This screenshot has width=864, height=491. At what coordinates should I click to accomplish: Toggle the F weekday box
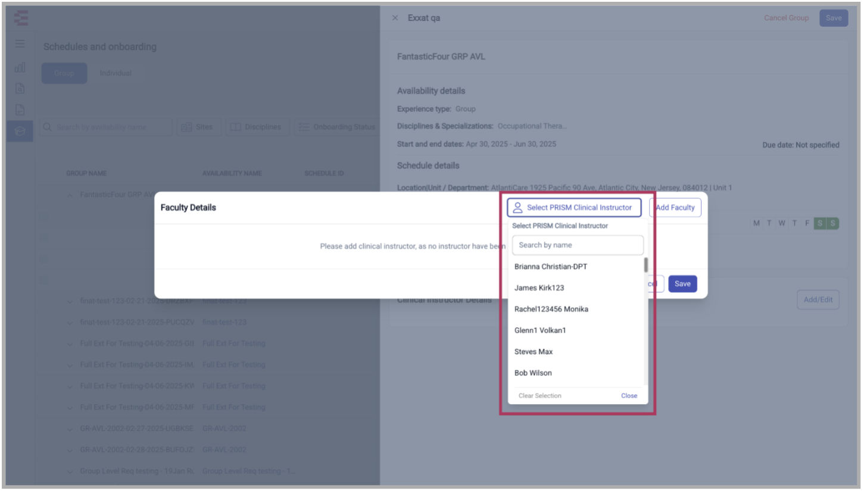(807, 223)
